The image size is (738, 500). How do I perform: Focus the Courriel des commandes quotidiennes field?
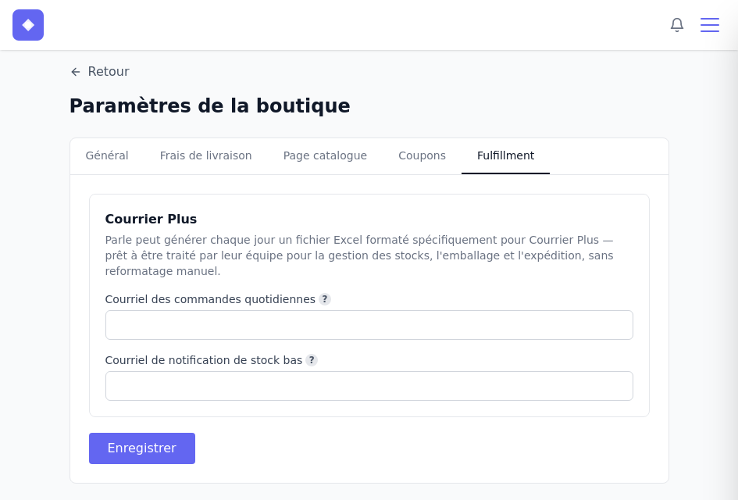coord(369,325)
